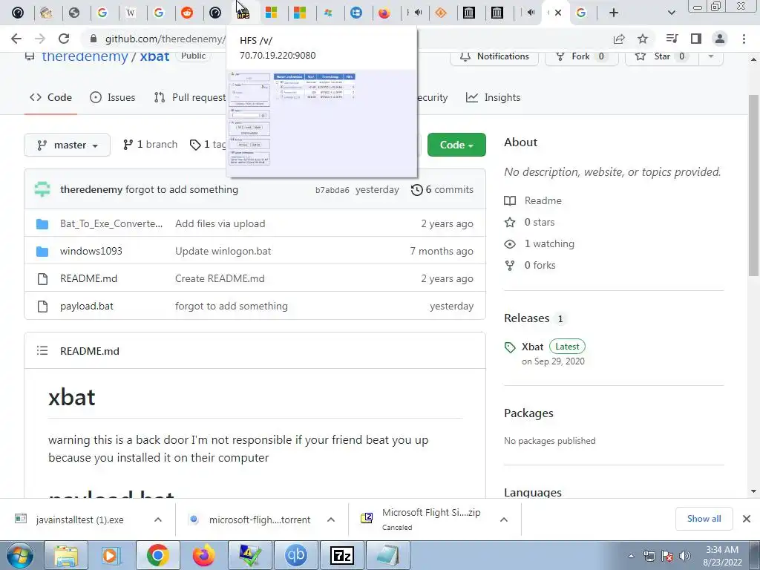The image size is (760, 570).
Task: Open the Issues tab
Action: [113, 97]
